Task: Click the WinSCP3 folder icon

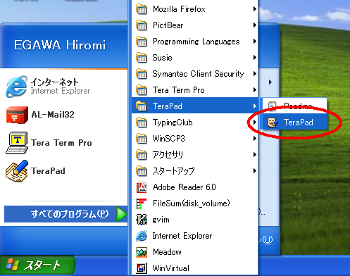Action: coord(142,139)
